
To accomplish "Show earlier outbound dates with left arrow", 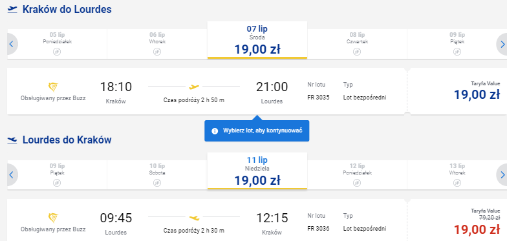I will click(12, 44).
